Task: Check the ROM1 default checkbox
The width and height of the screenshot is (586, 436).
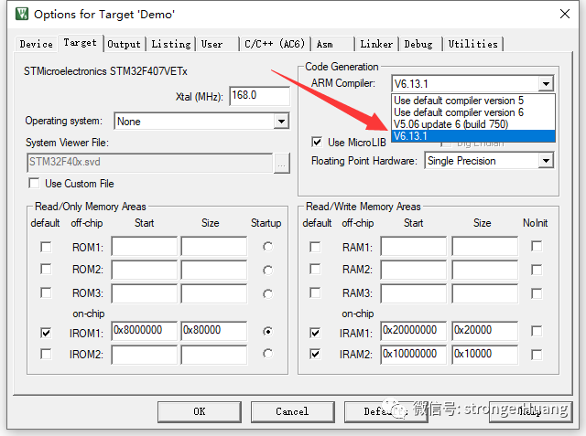Action: pos(46,247)
